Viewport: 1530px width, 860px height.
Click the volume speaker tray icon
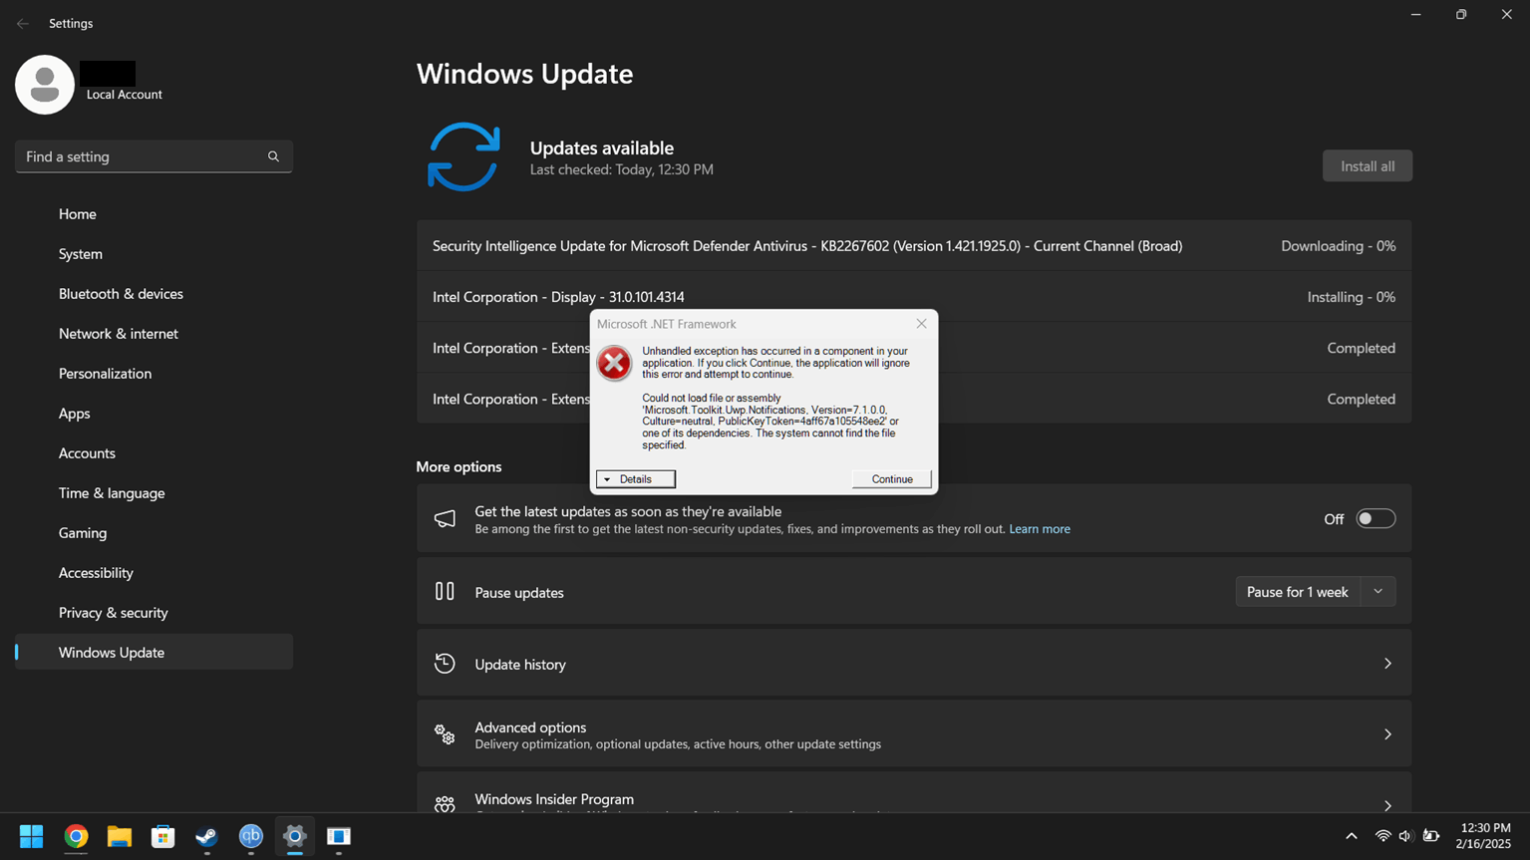[1405, 836]
